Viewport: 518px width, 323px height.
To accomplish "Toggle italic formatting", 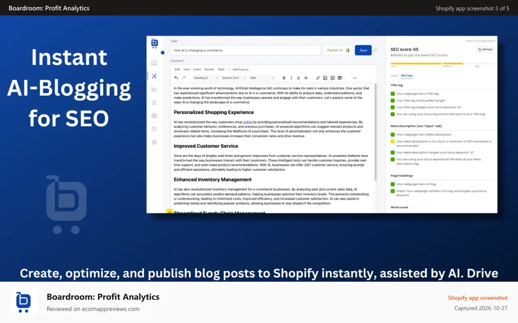I will click(291, 78).
